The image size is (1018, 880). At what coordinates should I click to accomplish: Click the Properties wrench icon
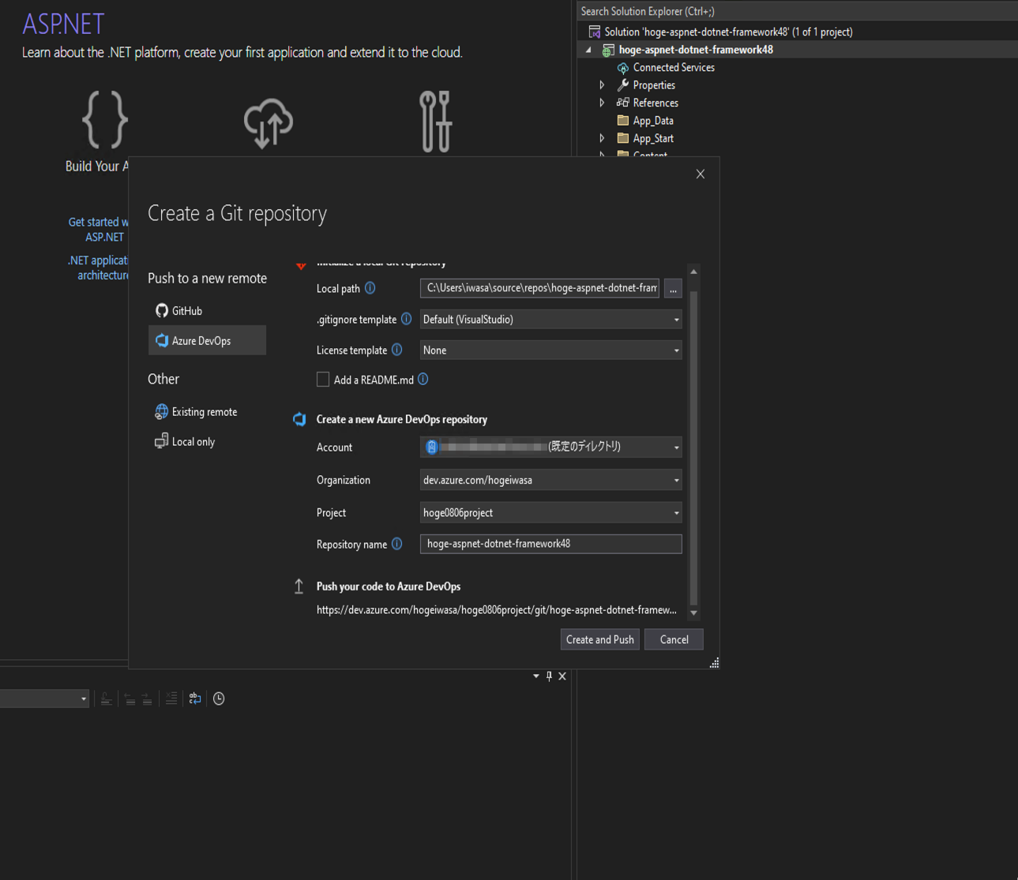[x=623, y=85]
